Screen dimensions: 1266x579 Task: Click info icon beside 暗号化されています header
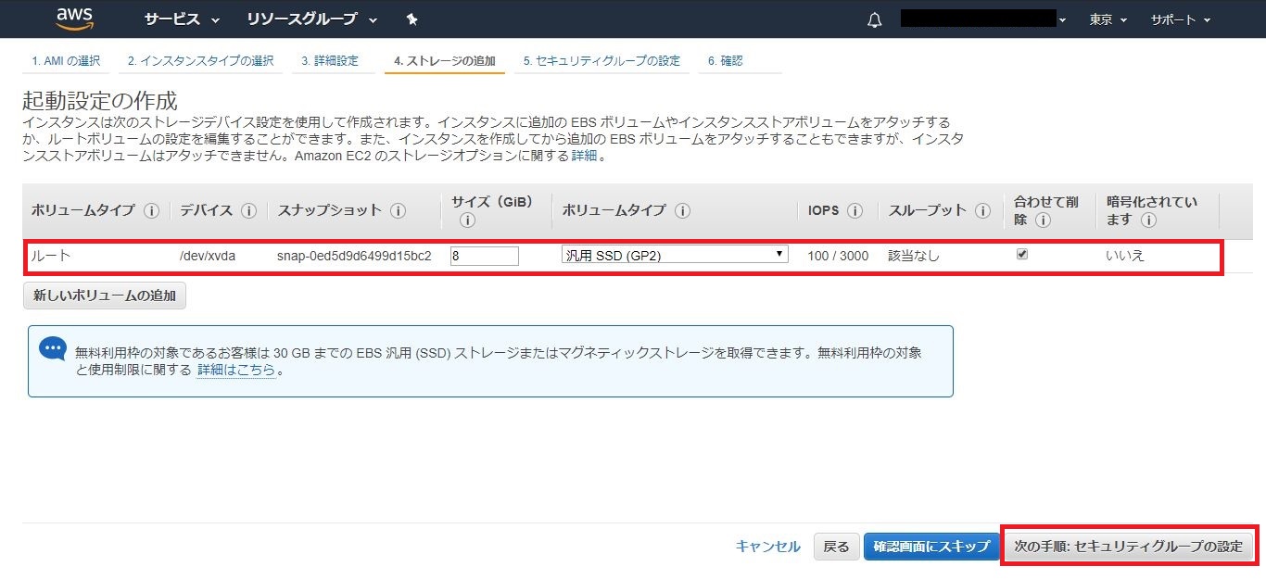pyautogui.click(x=1148, y=220)
